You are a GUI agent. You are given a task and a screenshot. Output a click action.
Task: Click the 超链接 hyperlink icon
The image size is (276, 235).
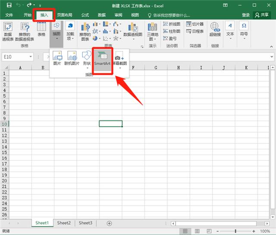tap(215, 29)
